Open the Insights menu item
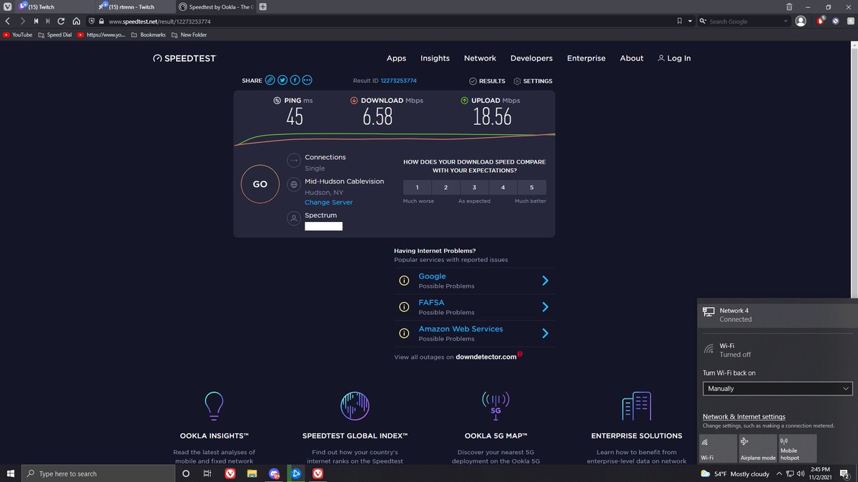Image resolution: width=858 pixels, height=482 pixels. coord(435,59)
